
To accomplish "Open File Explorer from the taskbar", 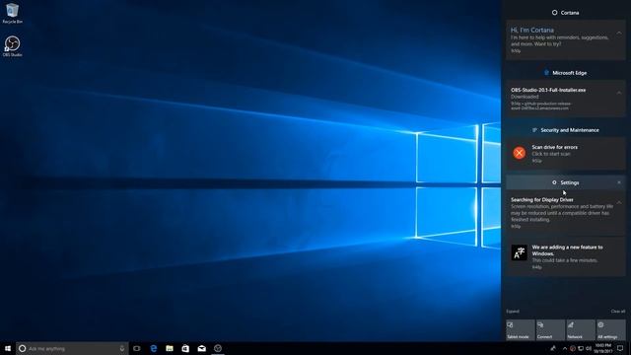I will coord(170,348).
